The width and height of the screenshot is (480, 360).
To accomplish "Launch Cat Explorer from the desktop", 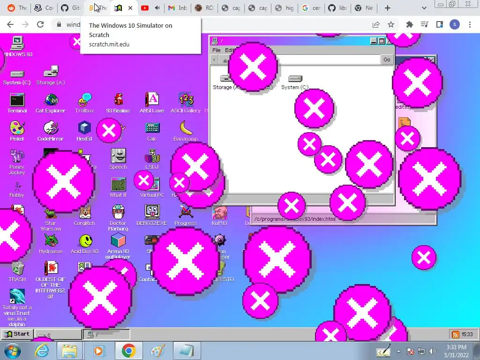I will coord(51,103).
